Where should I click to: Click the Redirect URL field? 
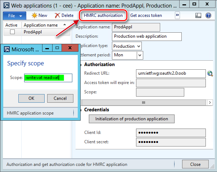point(171,74)
